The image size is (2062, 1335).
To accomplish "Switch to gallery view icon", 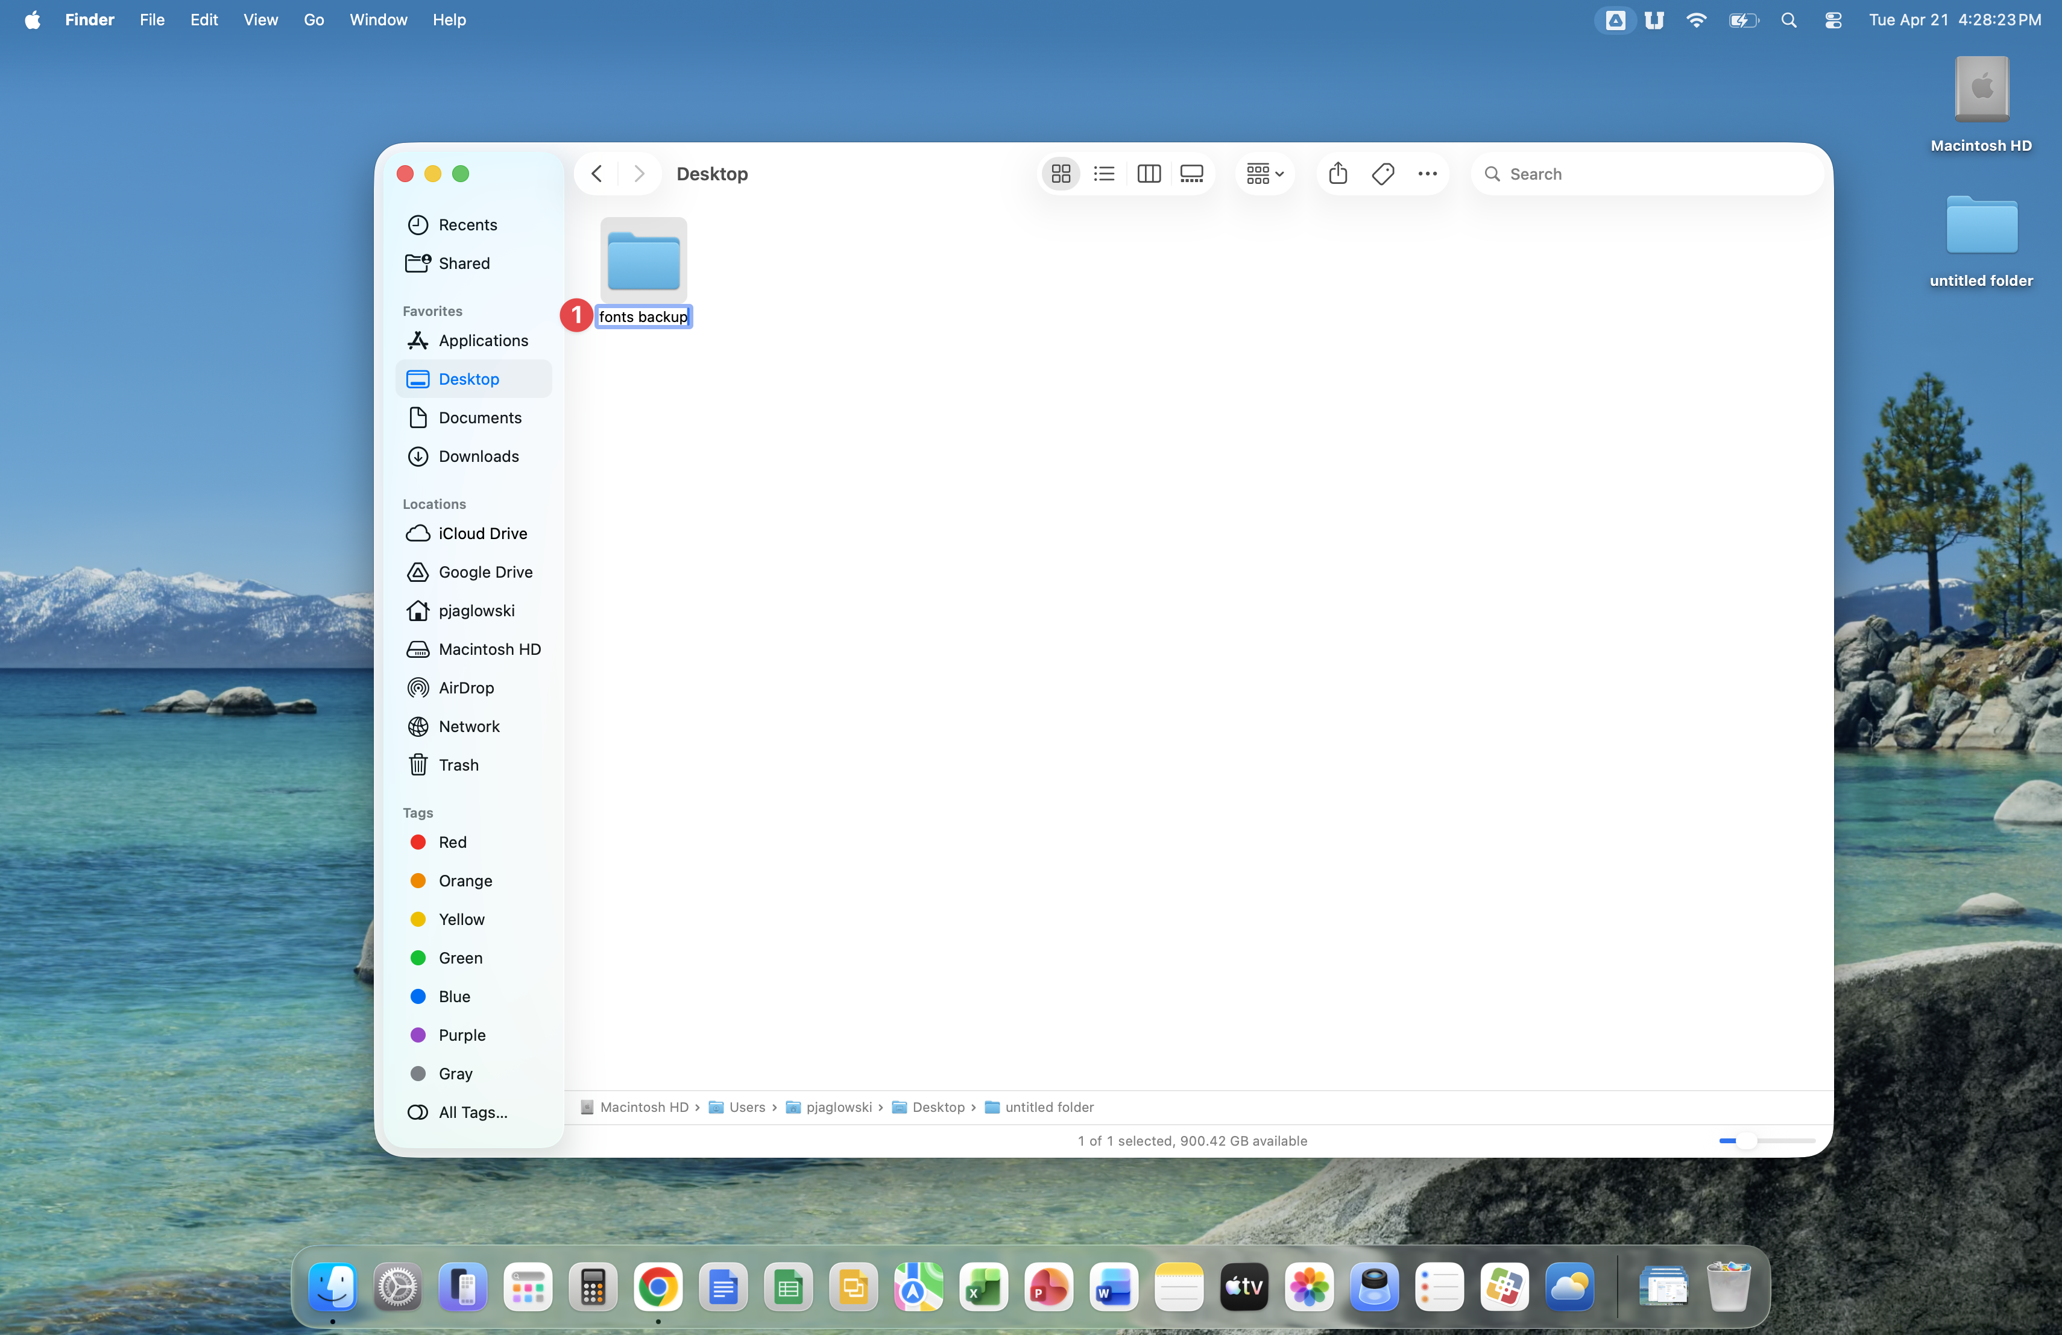I will [1192, 174].
